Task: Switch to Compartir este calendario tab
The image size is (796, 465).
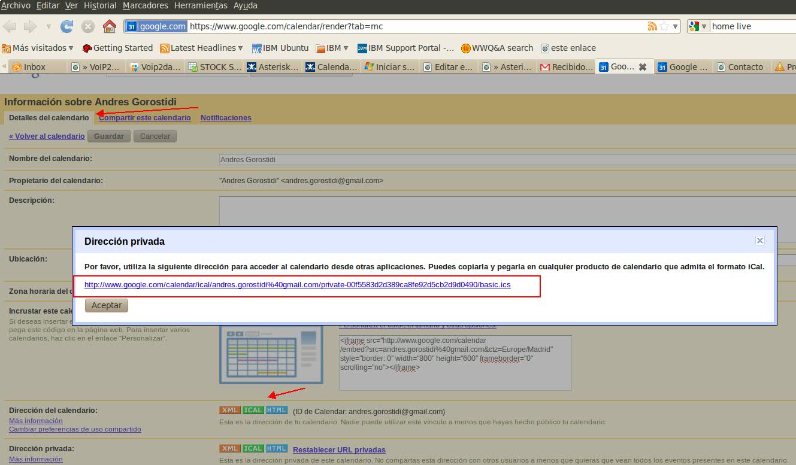Action: 145,118
